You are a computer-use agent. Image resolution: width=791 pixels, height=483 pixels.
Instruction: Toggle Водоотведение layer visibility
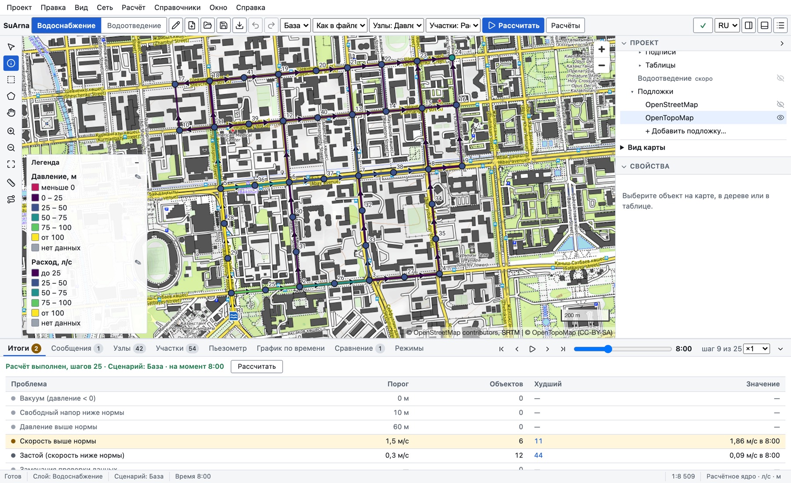[x=780, y=78]
